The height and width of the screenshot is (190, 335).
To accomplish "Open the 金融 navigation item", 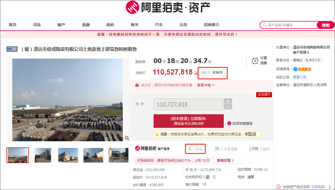I will (86, 25).
